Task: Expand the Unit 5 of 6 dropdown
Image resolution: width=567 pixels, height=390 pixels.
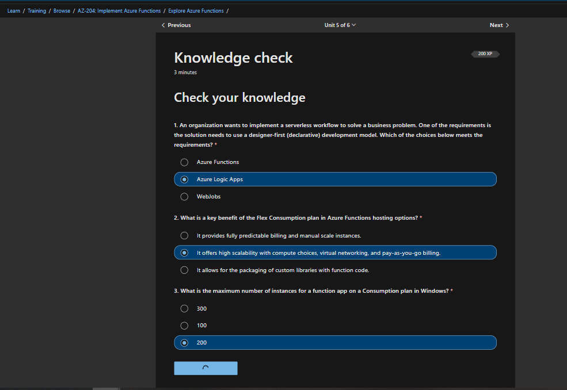Action: click(340, 25)
